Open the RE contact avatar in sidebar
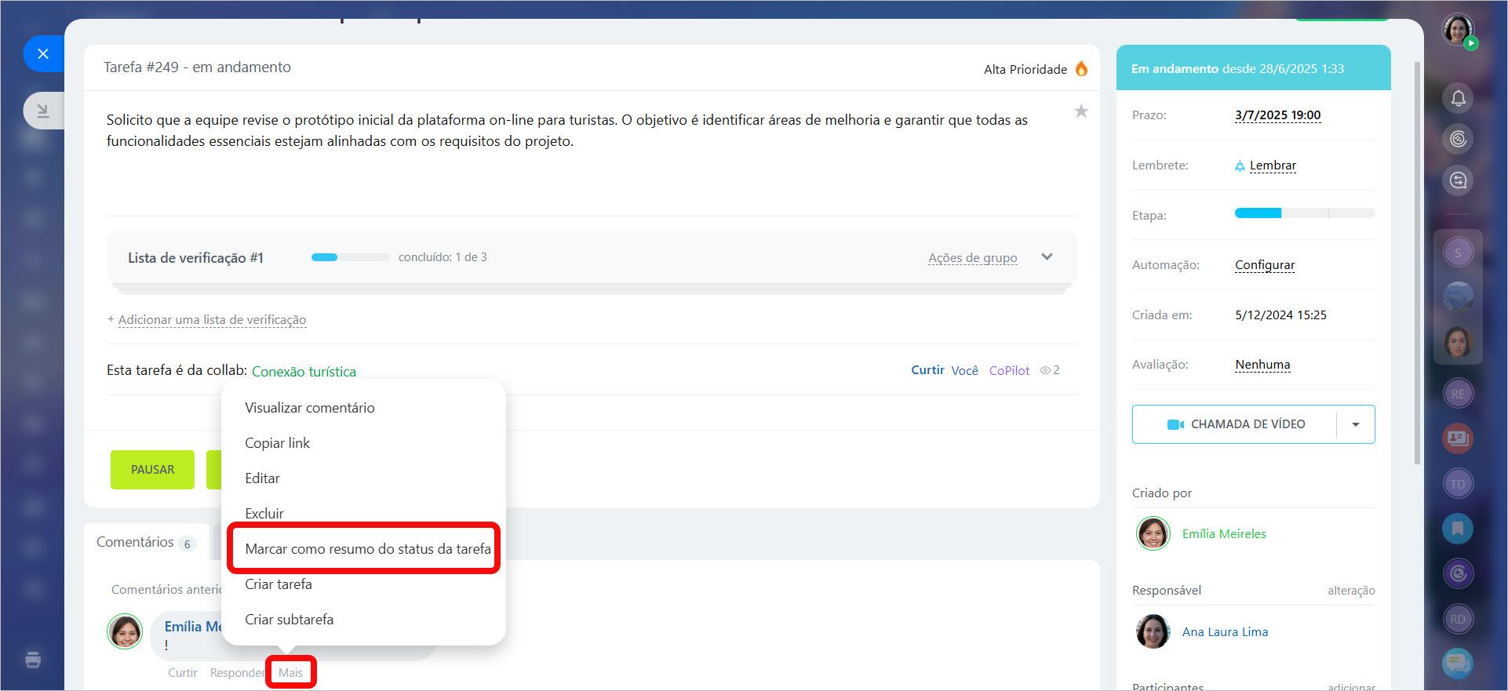This screenshot has width=1508, height=691. point(1458,394)
